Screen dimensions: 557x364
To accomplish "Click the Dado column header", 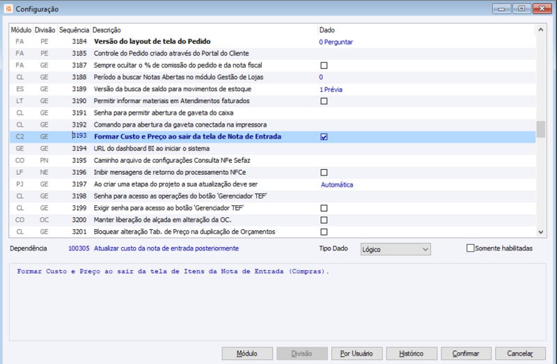I will tap(426, 30).
